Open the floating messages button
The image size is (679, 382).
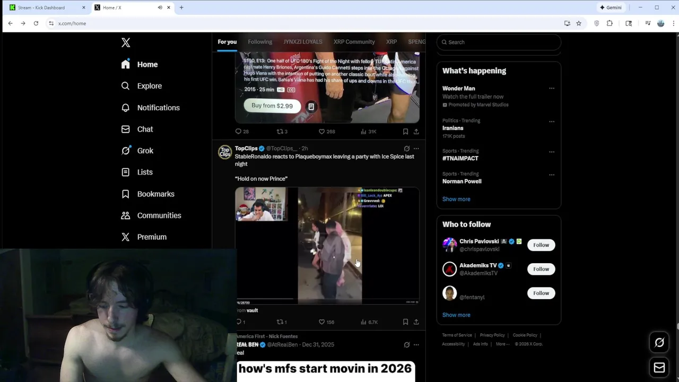659,367
